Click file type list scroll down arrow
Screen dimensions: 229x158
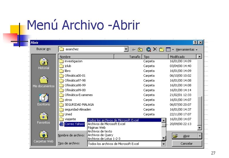click(x=164, y=138)
